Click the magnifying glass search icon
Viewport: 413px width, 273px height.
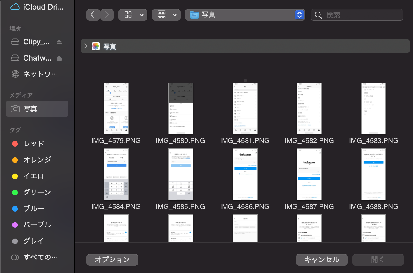(x=318, y=15)
